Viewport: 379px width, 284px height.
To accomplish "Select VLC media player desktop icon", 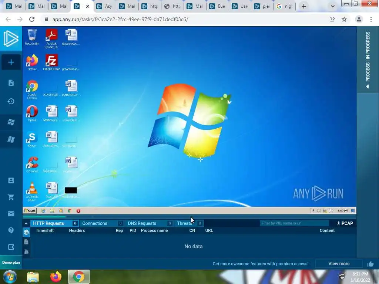I will click(32, 192).
